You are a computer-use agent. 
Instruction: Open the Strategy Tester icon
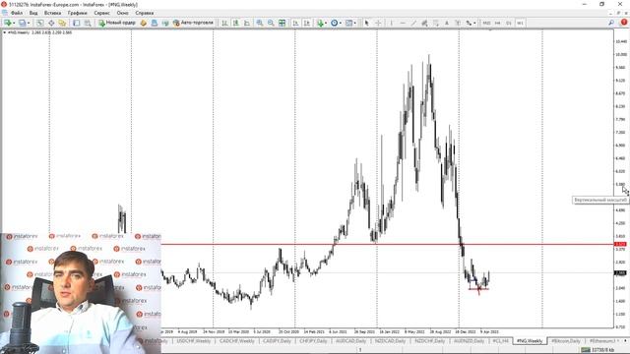tap(88, 23)
